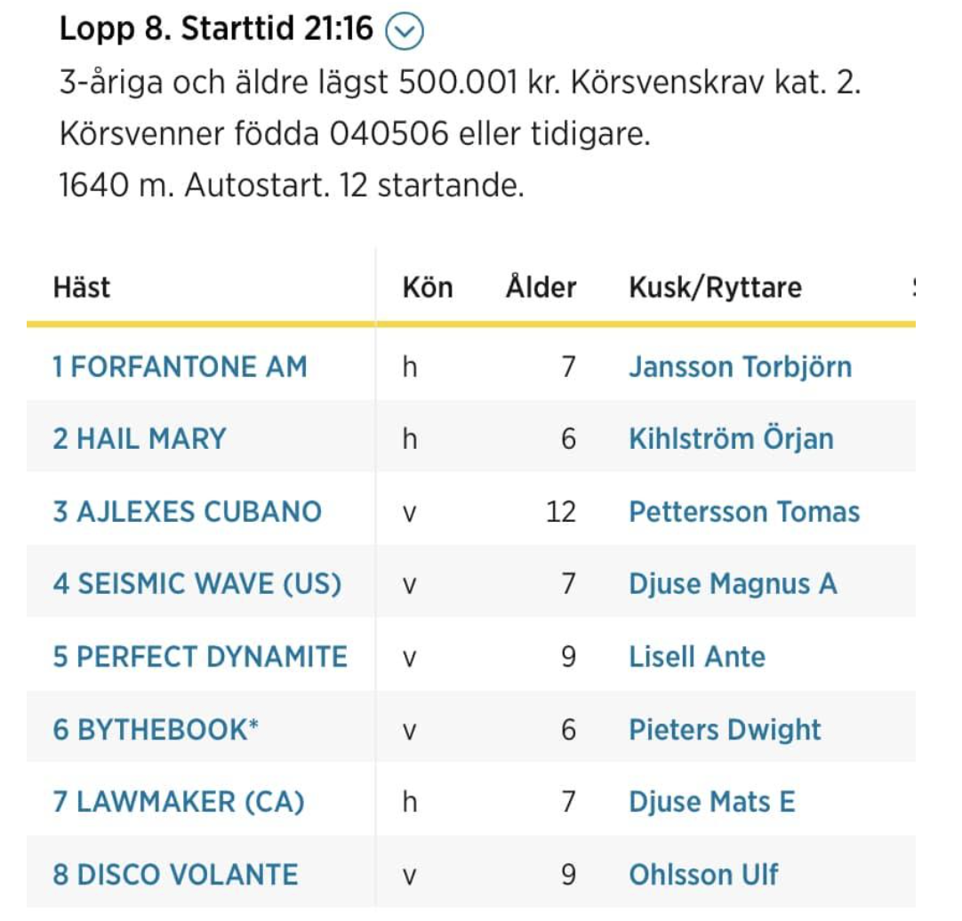View driver Pieters Dwight
The image size is (962, 921).
pos(725,729)
